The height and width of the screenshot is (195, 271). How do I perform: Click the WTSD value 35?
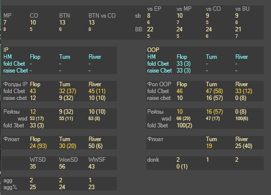tap(33, 167)
